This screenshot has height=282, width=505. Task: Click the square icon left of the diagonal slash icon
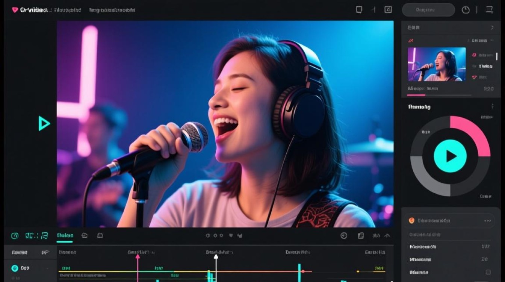[359, 10]
